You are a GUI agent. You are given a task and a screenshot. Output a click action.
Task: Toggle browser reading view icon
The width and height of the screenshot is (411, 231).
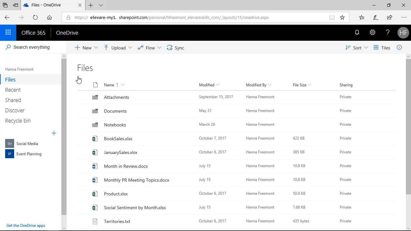tap(332, 18)
